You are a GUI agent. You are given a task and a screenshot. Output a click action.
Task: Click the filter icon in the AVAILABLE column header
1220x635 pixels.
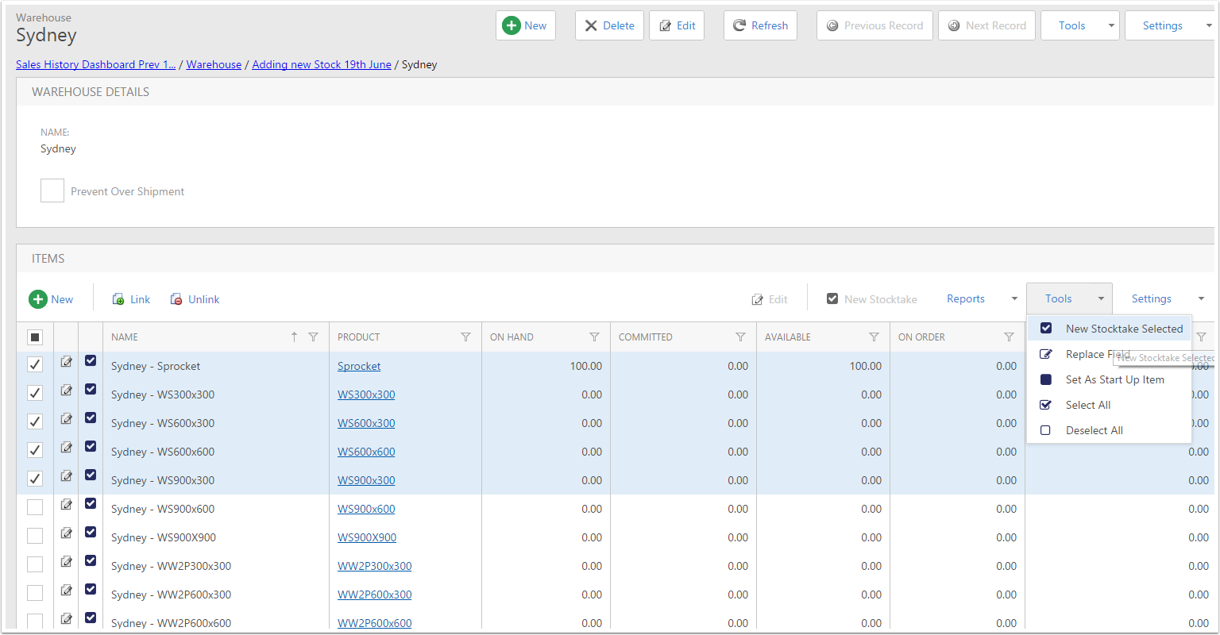click(x=874, y=337)
